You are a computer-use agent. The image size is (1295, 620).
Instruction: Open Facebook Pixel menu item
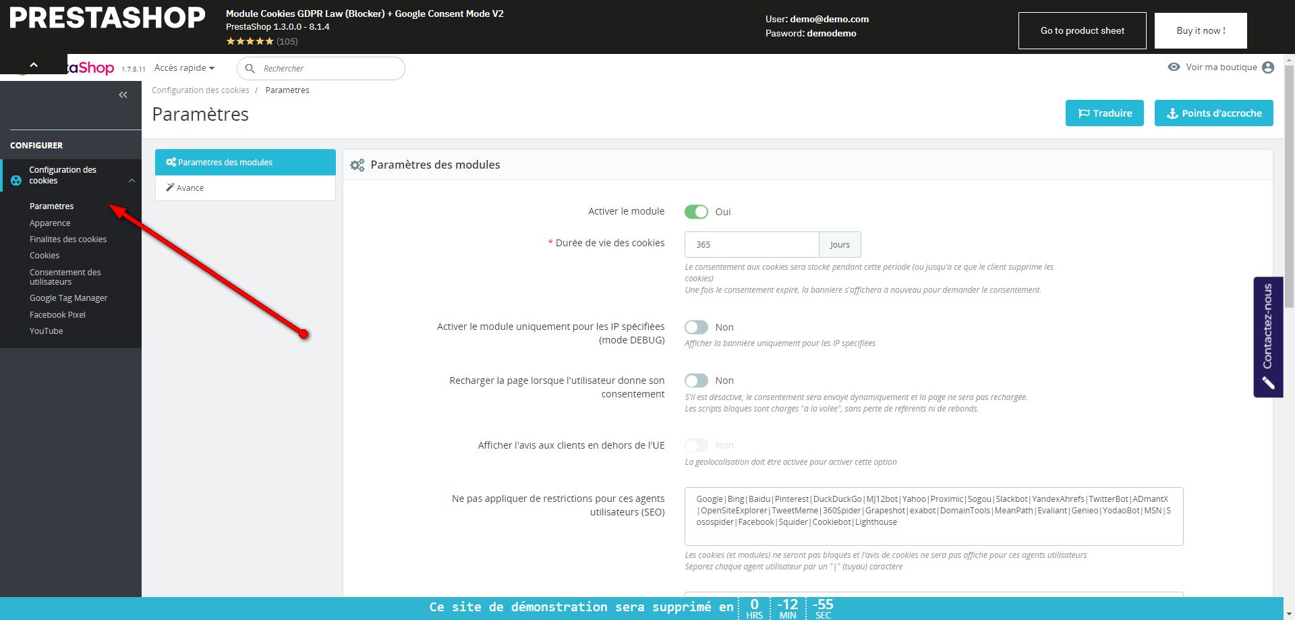pyautogui.click(x=57, y=315)
